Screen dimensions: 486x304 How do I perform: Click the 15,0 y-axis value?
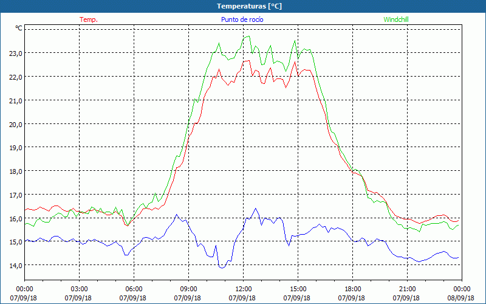(15, 242)
